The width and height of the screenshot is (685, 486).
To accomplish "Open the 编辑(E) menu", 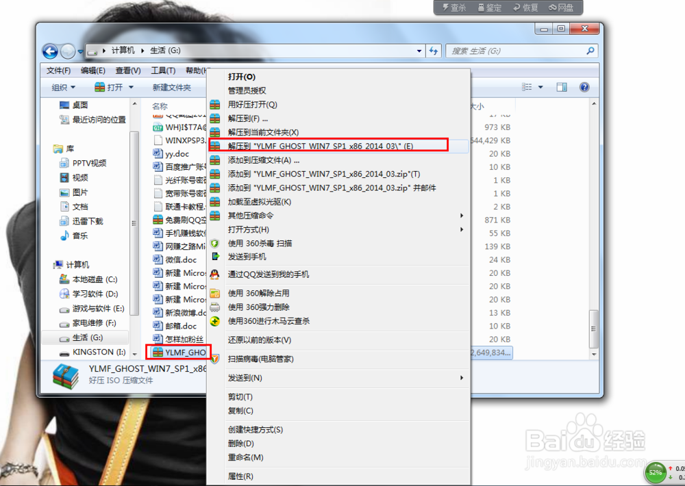I will click(92, 71).
